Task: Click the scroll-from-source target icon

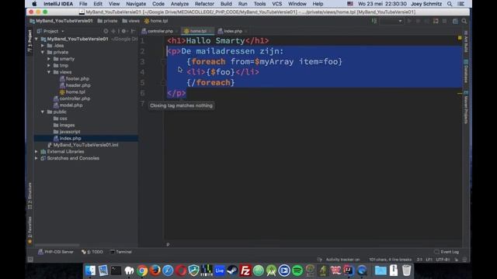Action: tap(106, 31)
